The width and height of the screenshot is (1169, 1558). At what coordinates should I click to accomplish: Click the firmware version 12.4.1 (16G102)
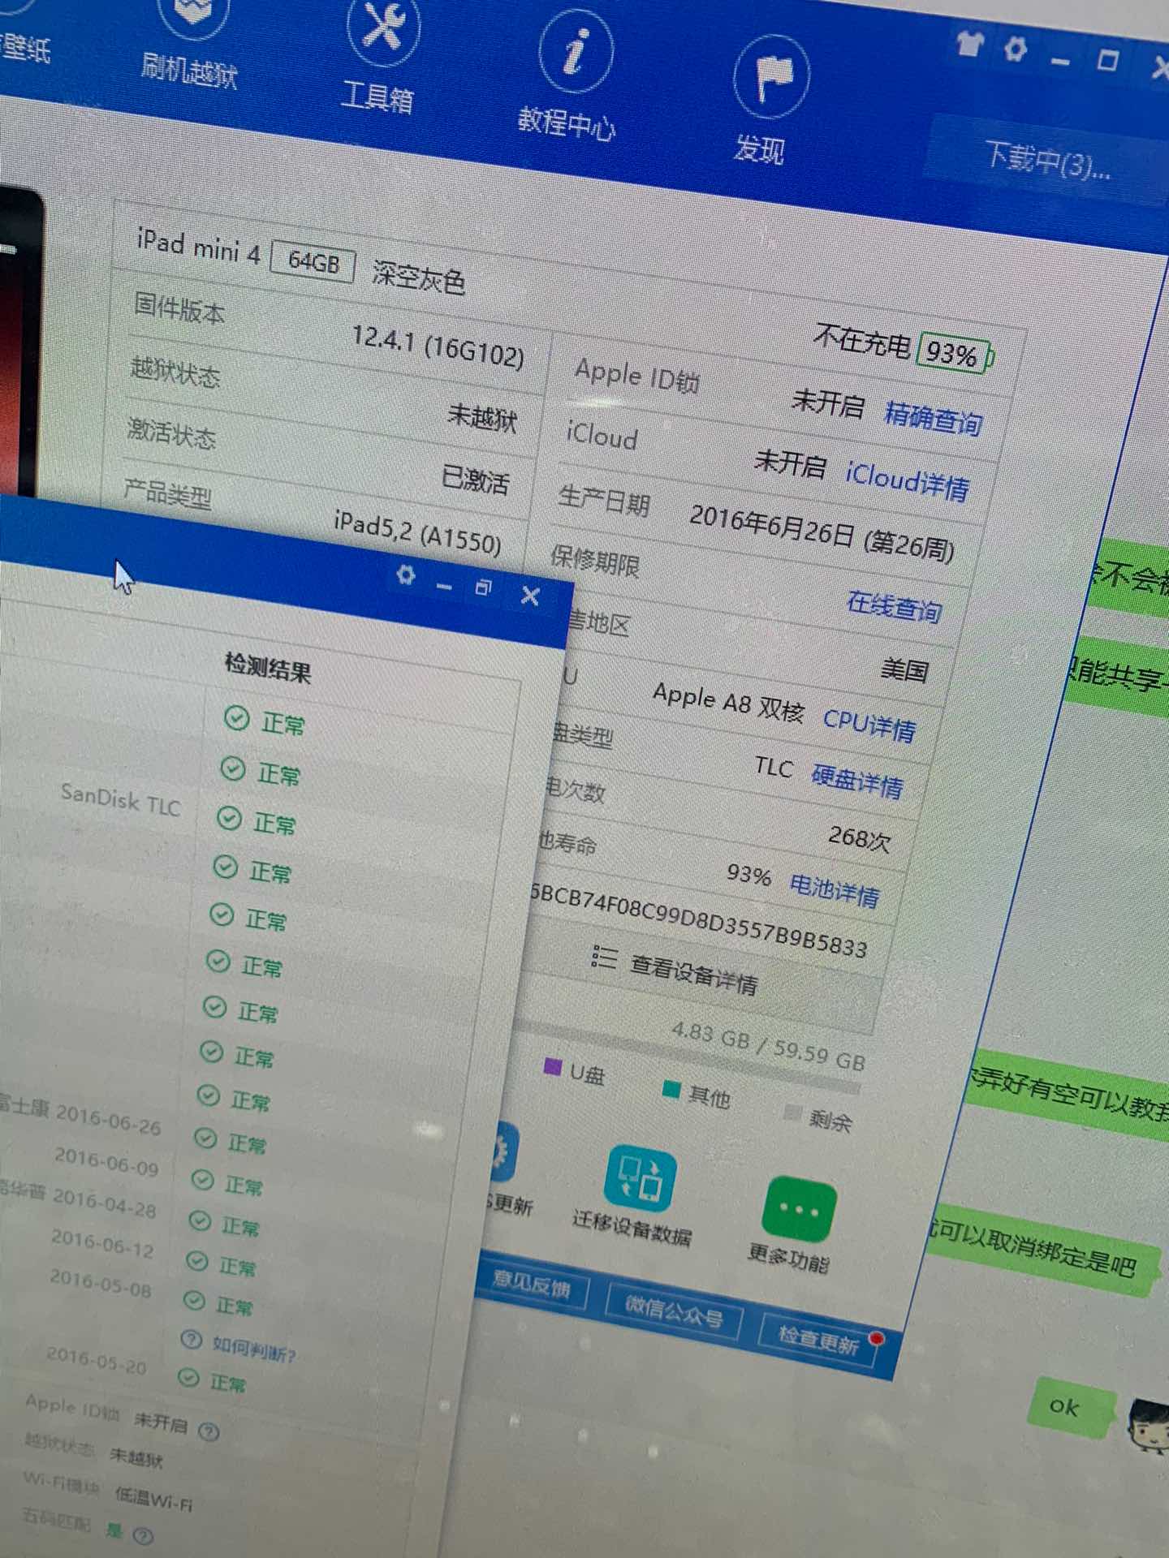(x=438, y=346)
